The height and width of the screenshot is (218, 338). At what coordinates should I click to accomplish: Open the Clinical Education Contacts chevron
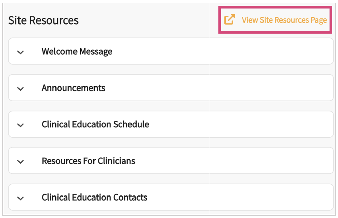tap(21, 198)
